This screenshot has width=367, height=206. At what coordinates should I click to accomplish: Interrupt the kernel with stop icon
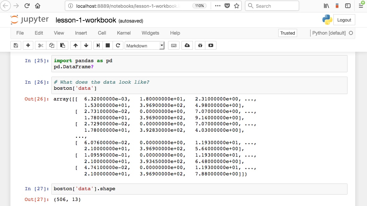click(x=108, y=45)
